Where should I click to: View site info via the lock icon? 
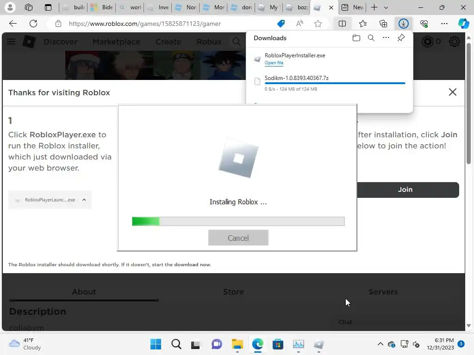click(58, 24)
